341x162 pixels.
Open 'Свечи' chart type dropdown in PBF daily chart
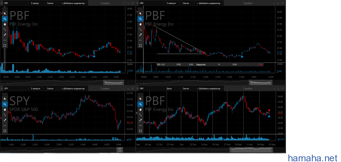point(189,88)
